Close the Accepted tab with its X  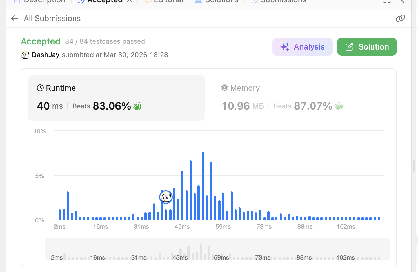click(130, 1)
